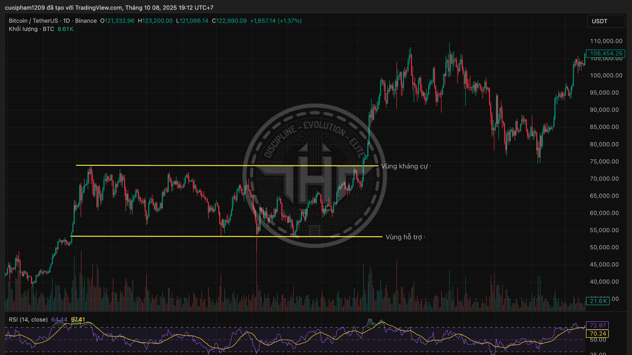Click the +1,657.14 (+1.37%) change value
632x355 pixels.
point(276,21)
